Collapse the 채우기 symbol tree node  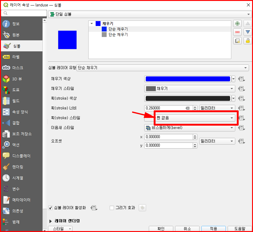92,24
